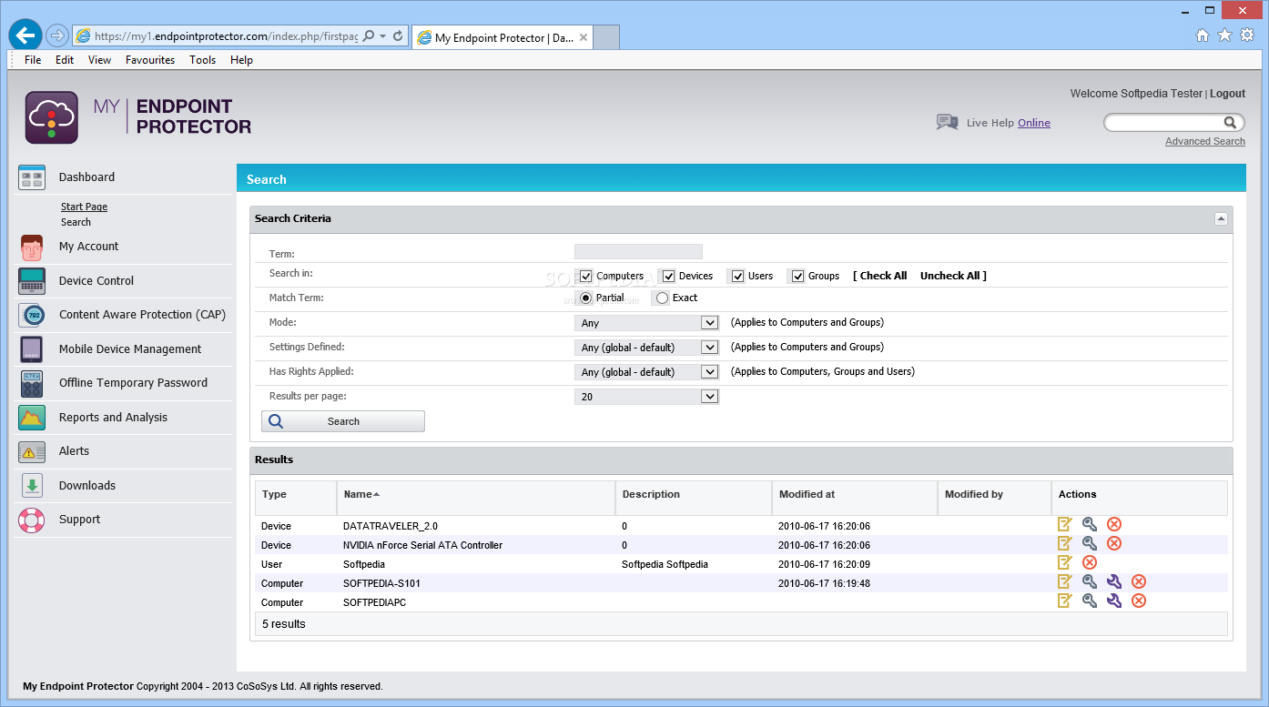This screenshot has width=1269, height=707.
Task: Open the Results per page dropdown
Action: (x=646, y=397)
